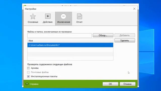Toggle the Архивы checkbox
This screenshot has height=91, width=161.
tap(28, 68)
